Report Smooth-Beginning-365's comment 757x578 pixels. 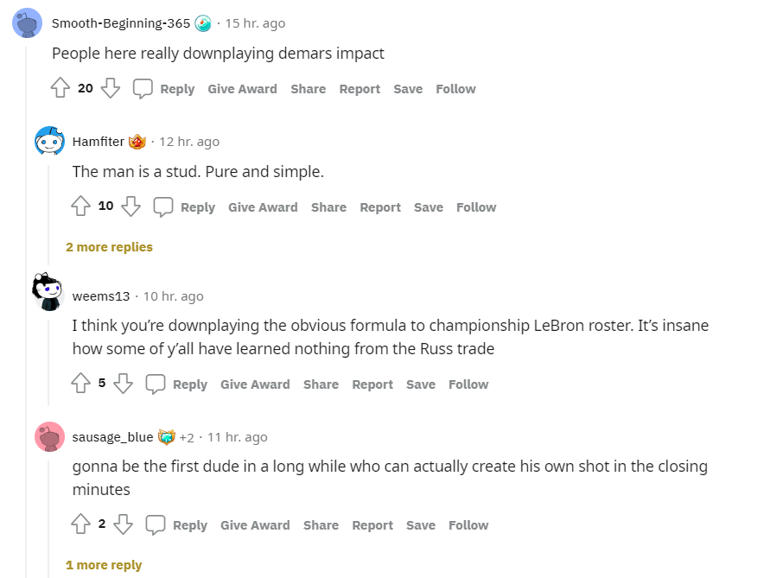click(x=359, y=89)
